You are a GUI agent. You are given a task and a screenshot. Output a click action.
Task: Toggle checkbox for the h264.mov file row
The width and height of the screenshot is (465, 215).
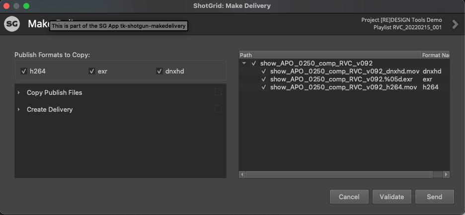click(264, 87)
